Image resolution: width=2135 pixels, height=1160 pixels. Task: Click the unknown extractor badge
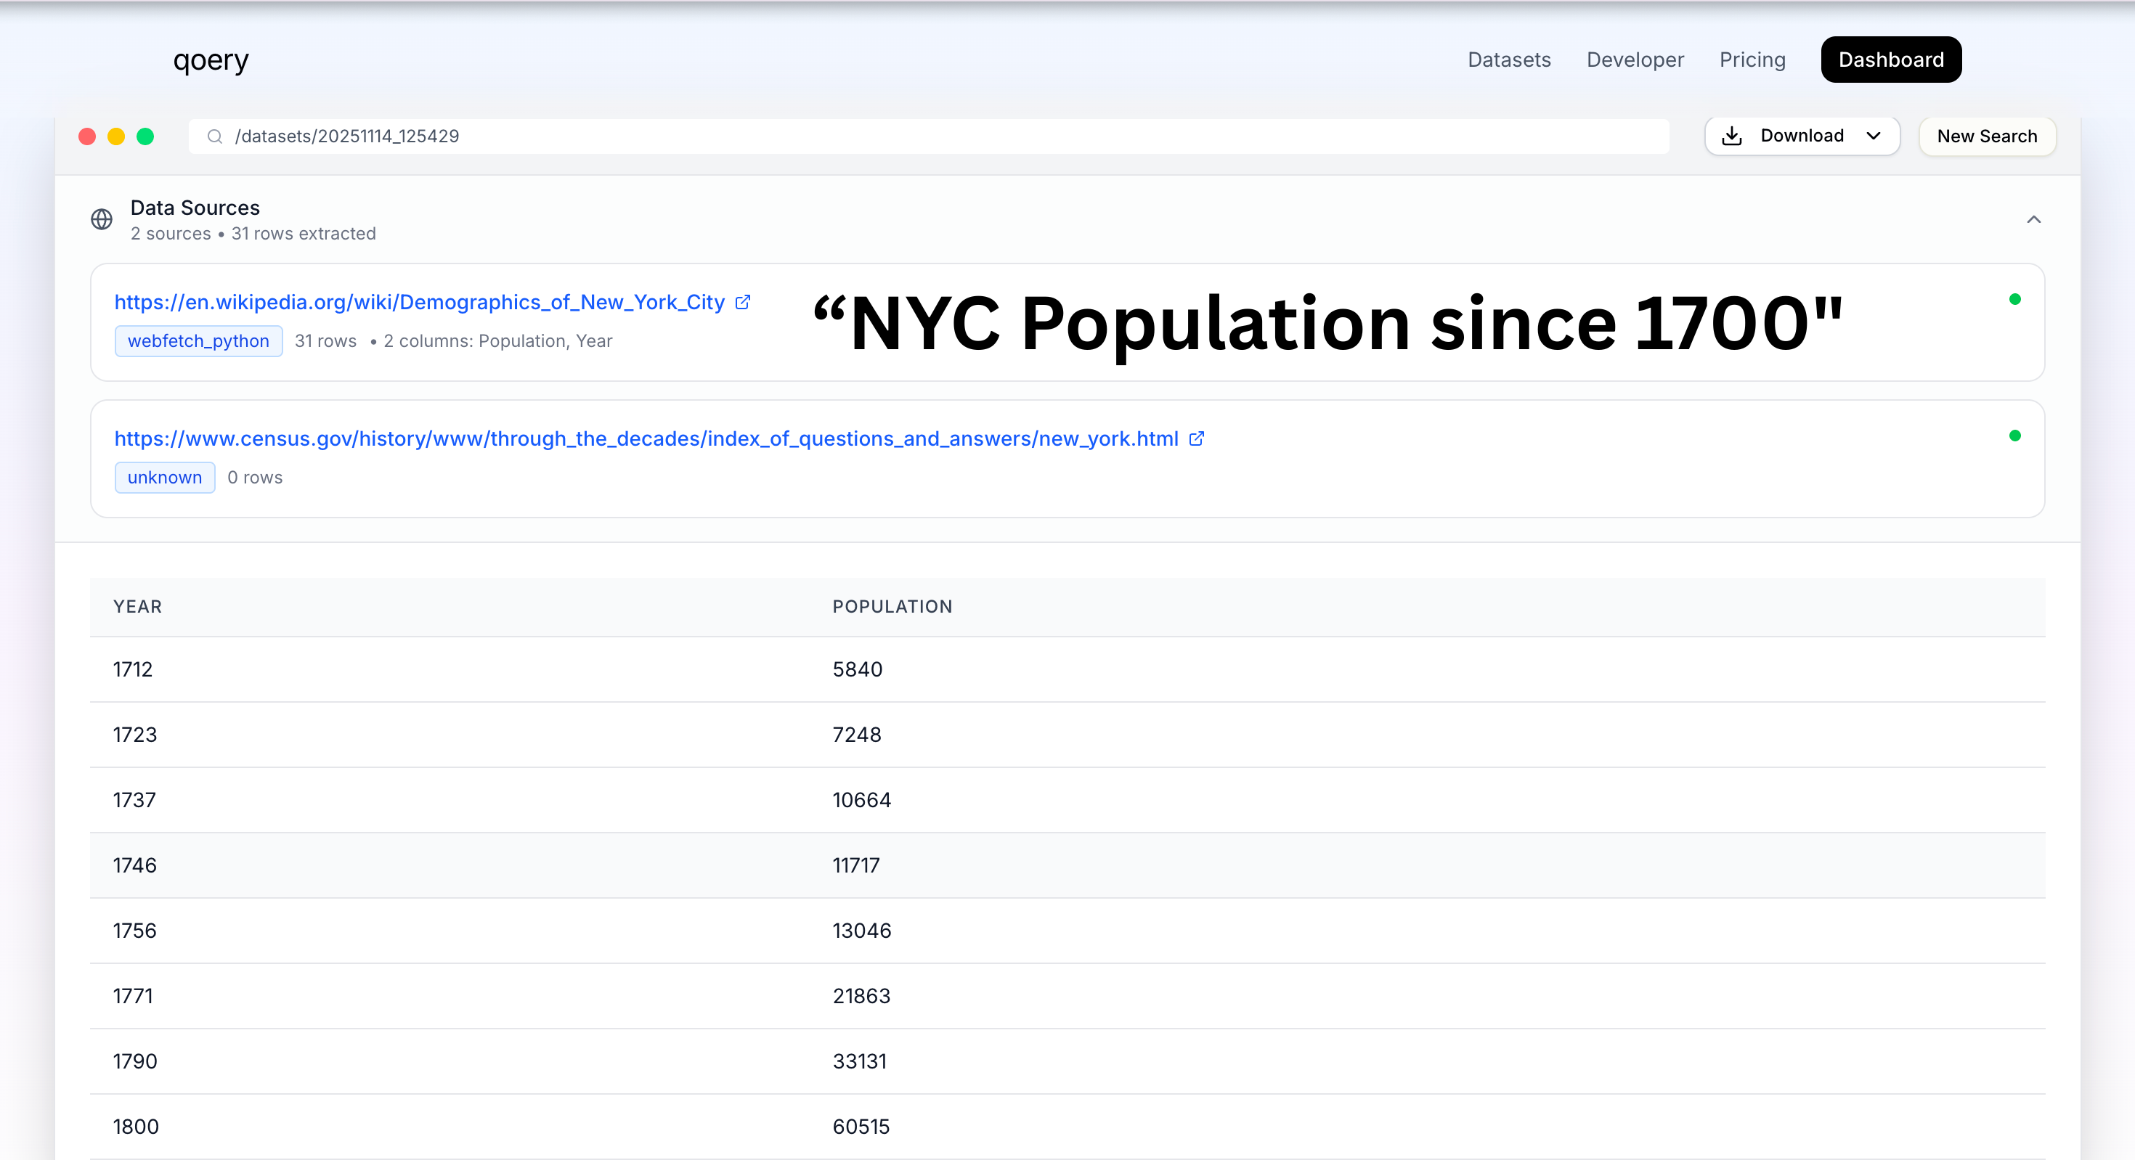pos(164,477)
